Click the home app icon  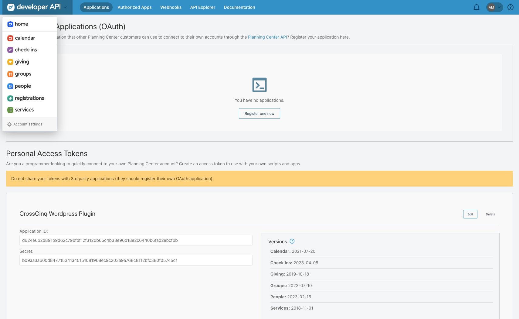(x=10, y=24)
